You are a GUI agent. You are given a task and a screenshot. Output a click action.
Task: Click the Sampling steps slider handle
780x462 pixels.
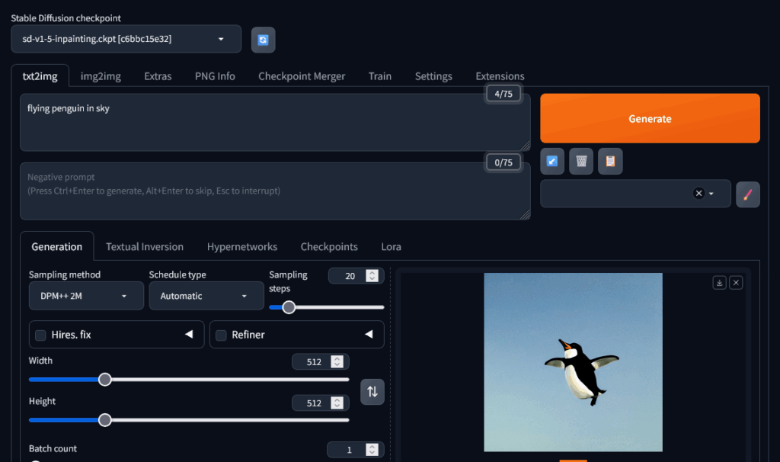point(289,307)
